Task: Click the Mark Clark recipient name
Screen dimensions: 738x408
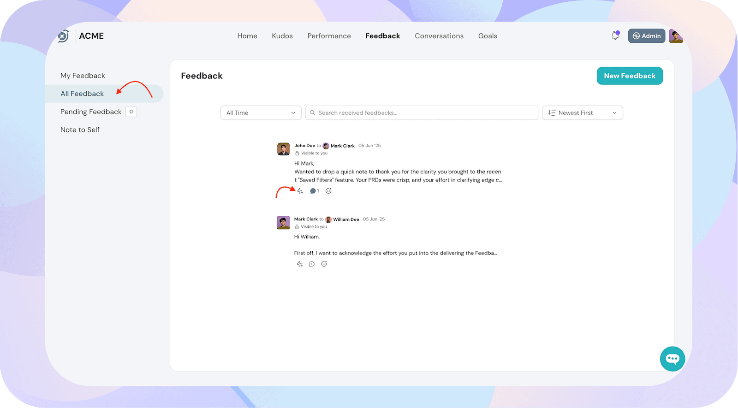Action: [x=343, y=146]
